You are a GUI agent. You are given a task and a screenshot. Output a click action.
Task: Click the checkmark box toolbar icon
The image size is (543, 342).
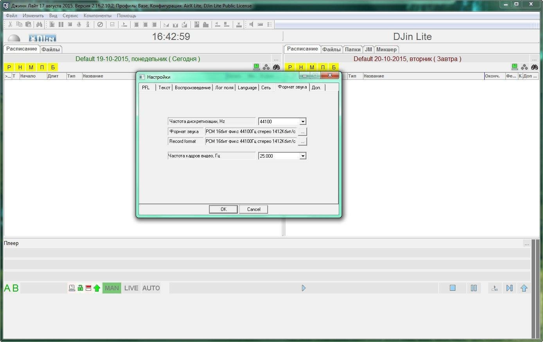(112, 24)
